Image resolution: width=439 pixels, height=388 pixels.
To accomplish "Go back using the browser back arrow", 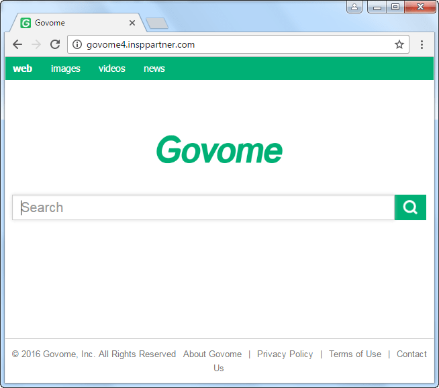I will point(17,44).
